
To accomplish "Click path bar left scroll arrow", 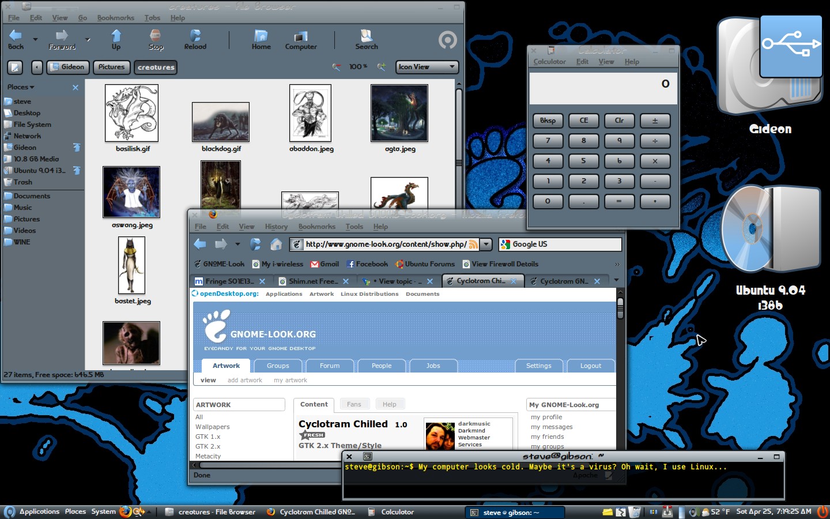I will tap(37, 67).
